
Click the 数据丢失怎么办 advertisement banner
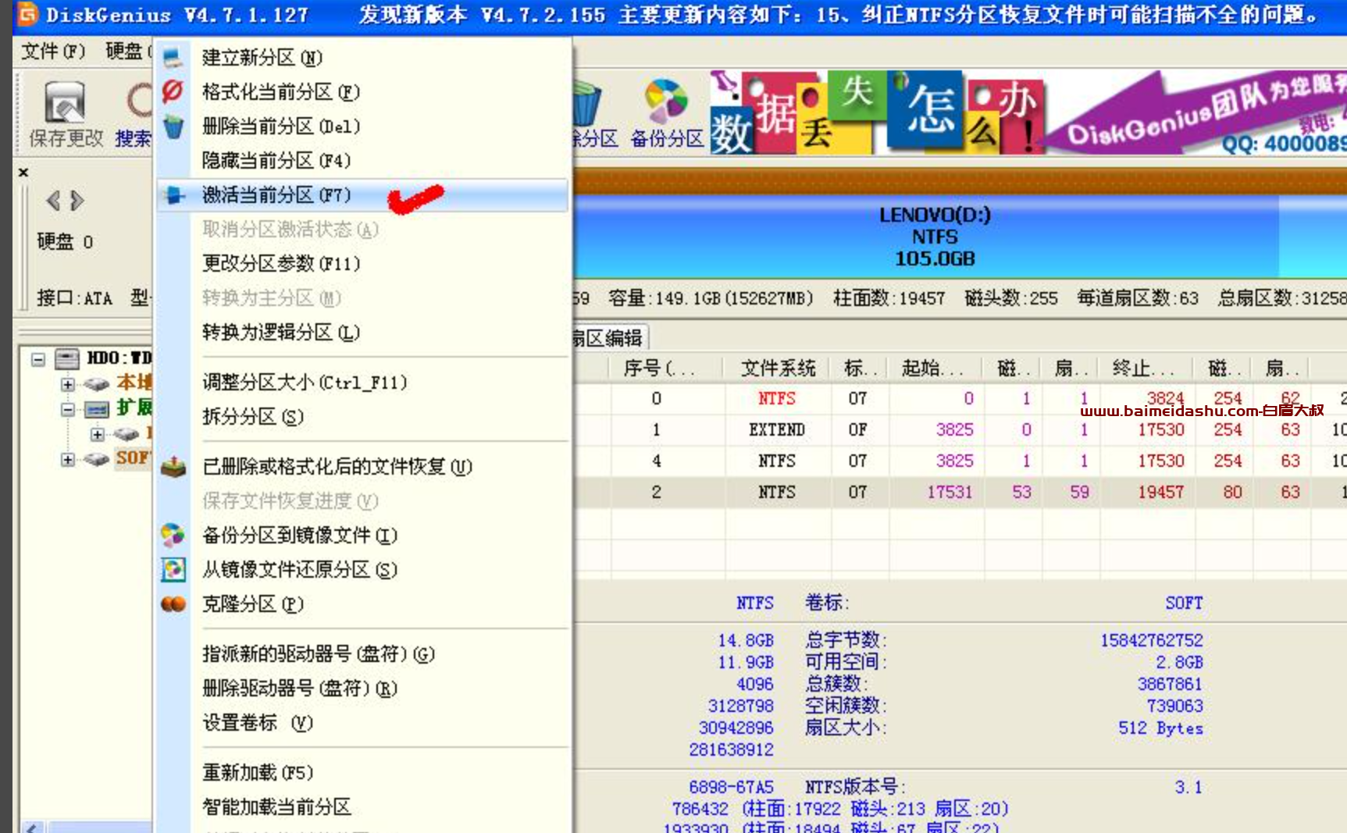click(877, 112)
